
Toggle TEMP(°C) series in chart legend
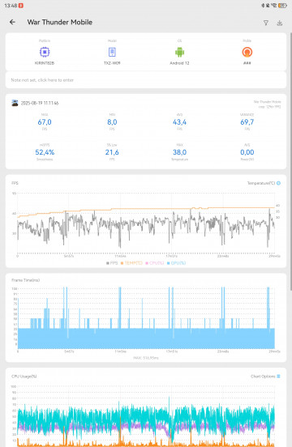pyautogui.click(x=131, y=263)
